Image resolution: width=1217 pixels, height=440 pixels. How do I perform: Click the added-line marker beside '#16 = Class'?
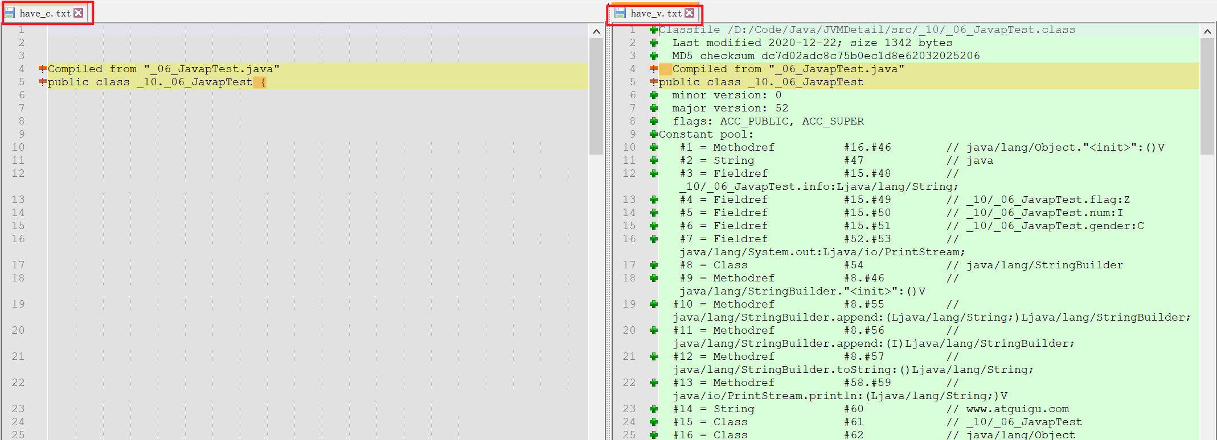(x=654, y=435)
